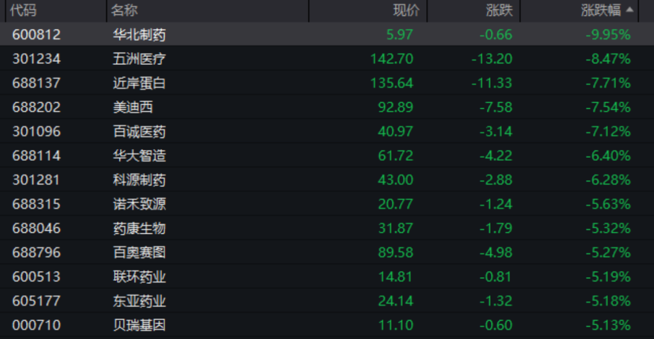Screen dimensions: 654x339
Task: Open 东亚药业 stock name
Action: tap(139, 300)
